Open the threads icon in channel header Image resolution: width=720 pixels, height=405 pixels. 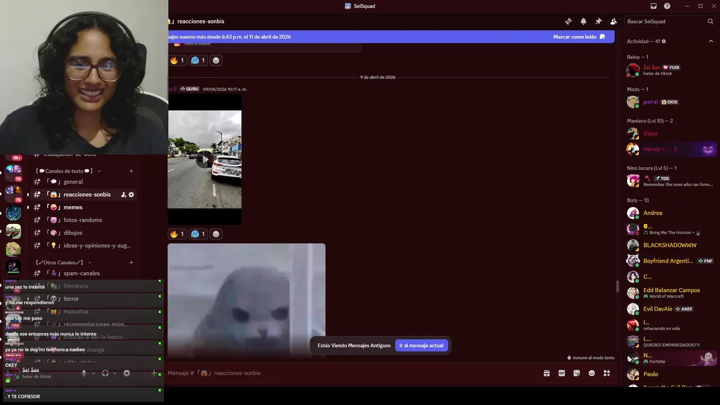click(568, 21)
